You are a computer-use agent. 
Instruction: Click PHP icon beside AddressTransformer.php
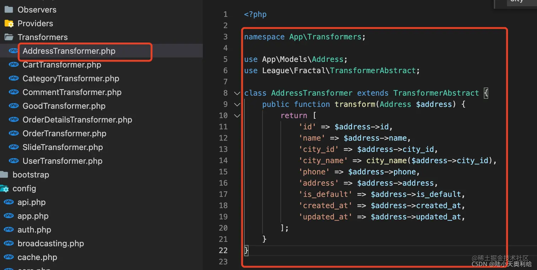[x=13, y=51]
